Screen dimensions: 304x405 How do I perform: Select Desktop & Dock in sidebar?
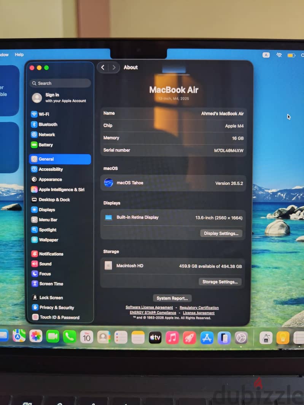(60, 200)
